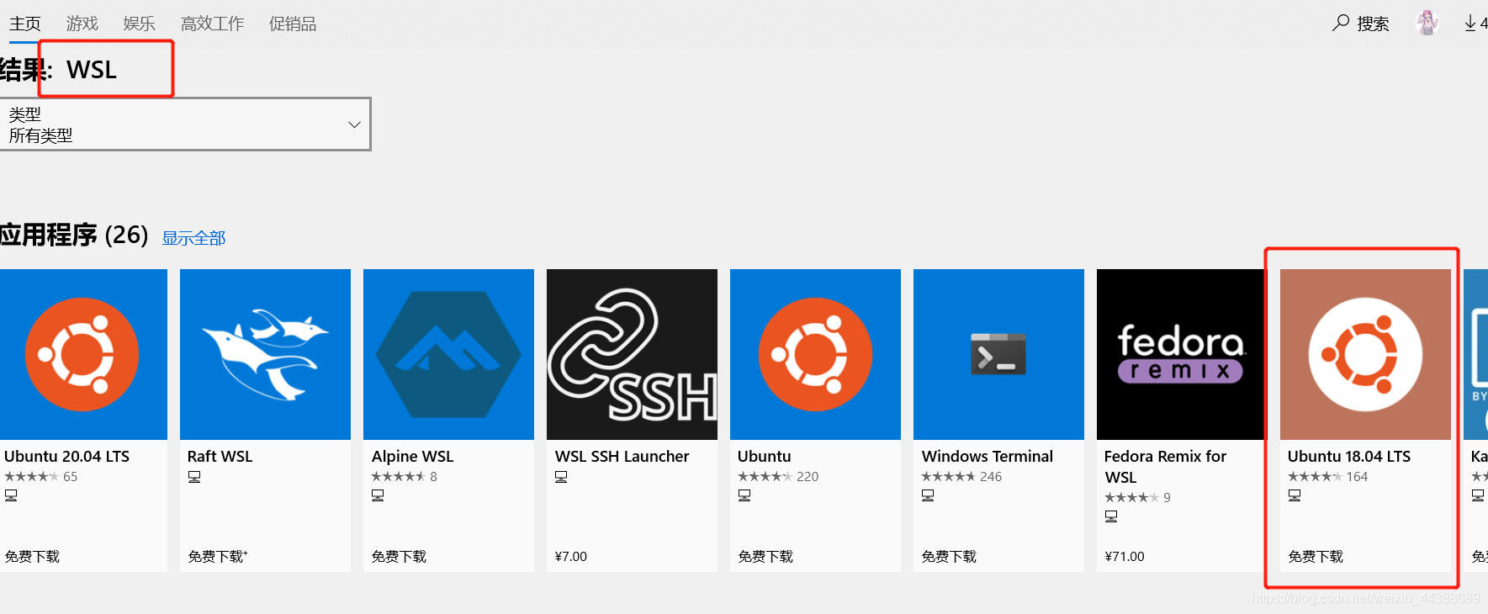Click star rating of Fedora Remix

click(x=1132, y=498)
